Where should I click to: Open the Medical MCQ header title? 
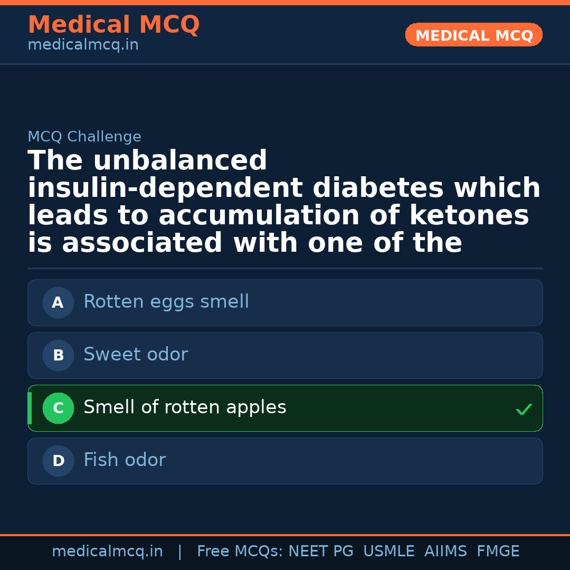(x=113, y=25)
